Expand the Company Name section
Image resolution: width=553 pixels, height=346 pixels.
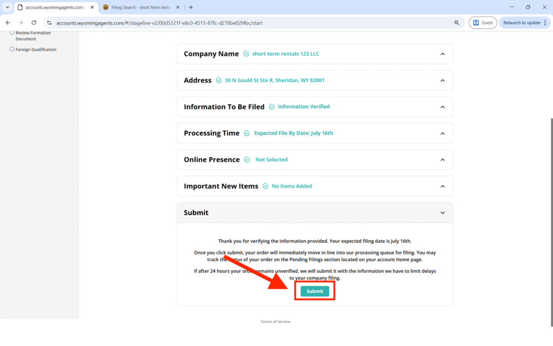click(x=442, y=54)
